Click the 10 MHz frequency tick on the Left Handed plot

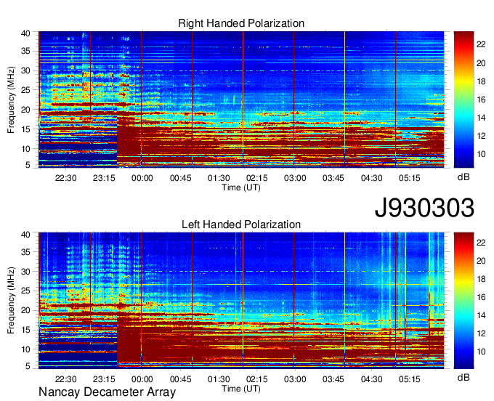(x=25, y=349)
